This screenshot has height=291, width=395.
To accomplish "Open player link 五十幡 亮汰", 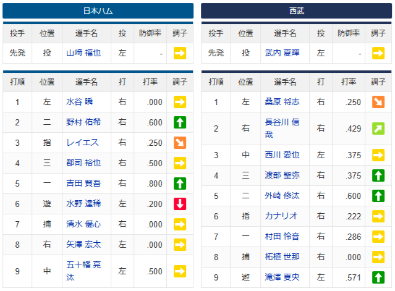I will click(83, 271).
